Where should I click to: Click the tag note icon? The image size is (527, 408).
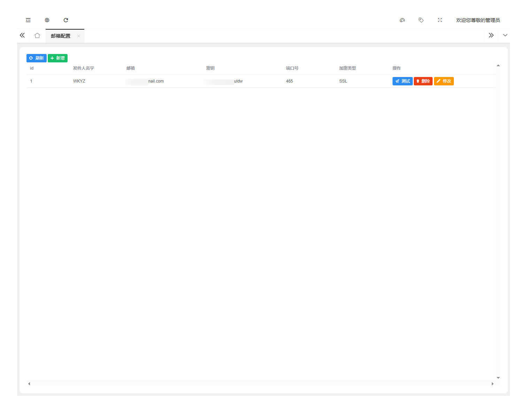click(x=421, y=20)
